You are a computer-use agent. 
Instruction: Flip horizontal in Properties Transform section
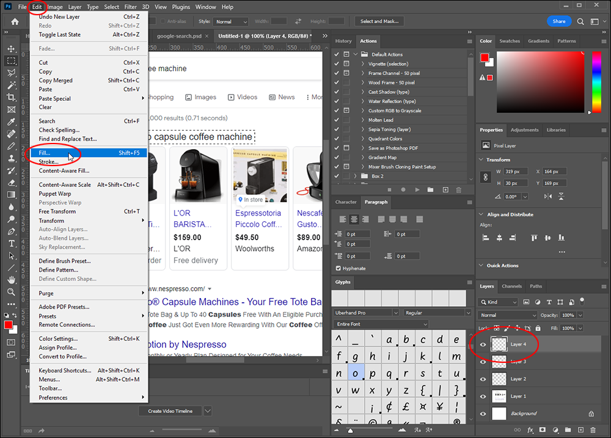pyautogui.click(x=548, y=197)
